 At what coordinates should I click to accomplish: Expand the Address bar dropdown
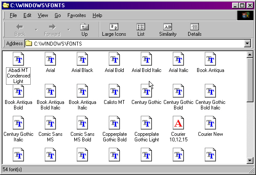tap(247, 43)
